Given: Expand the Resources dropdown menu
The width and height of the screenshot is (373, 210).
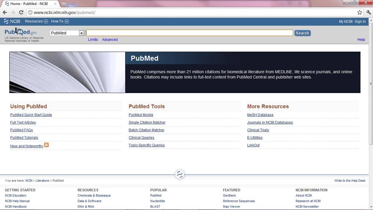Looking at the screenshot, I should [x=36, y=21].
